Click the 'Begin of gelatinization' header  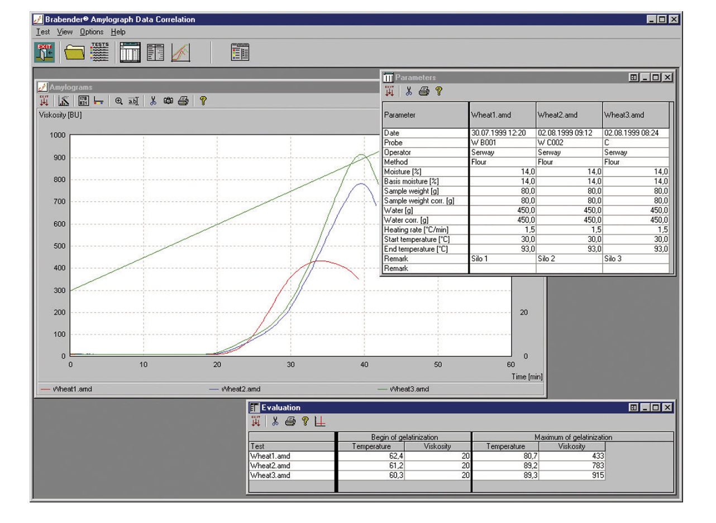[x=404, y=437]
